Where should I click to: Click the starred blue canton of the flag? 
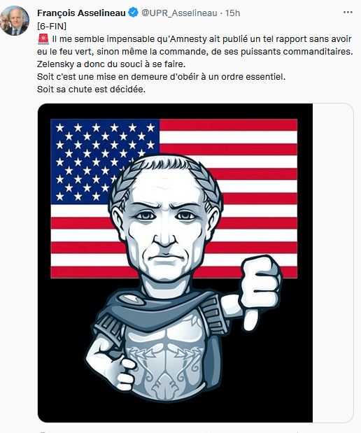(105, 162)
